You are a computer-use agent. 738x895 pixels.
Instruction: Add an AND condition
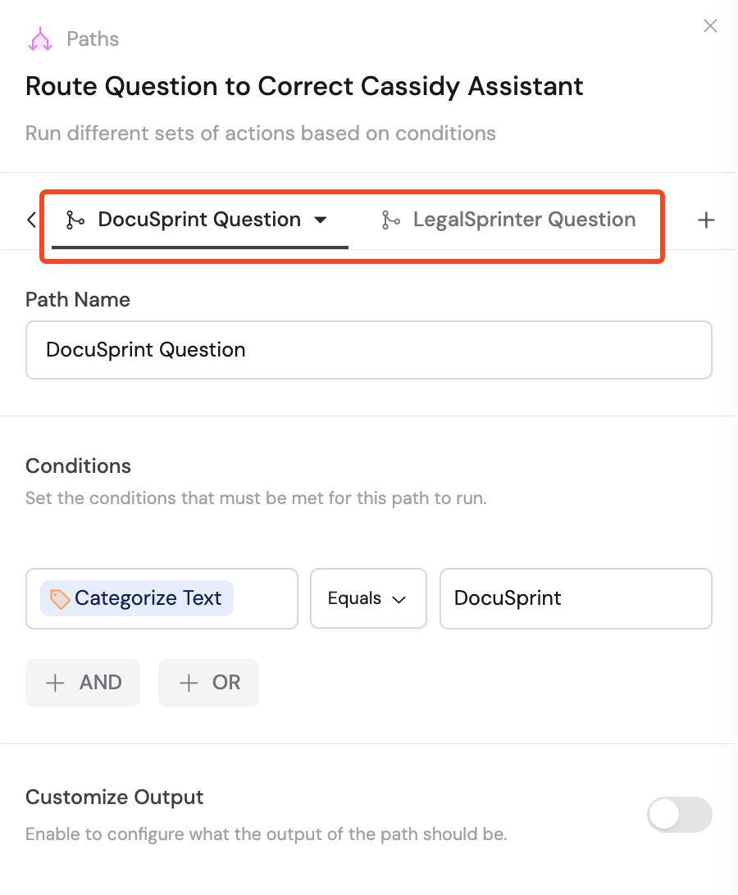point(82,683)
